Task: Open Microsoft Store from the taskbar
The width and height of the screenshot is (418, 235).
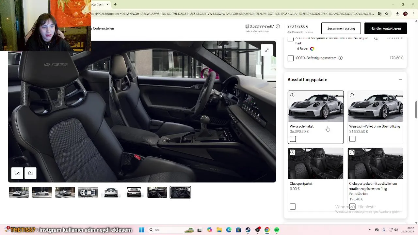Action: click(x=238, y=230)
